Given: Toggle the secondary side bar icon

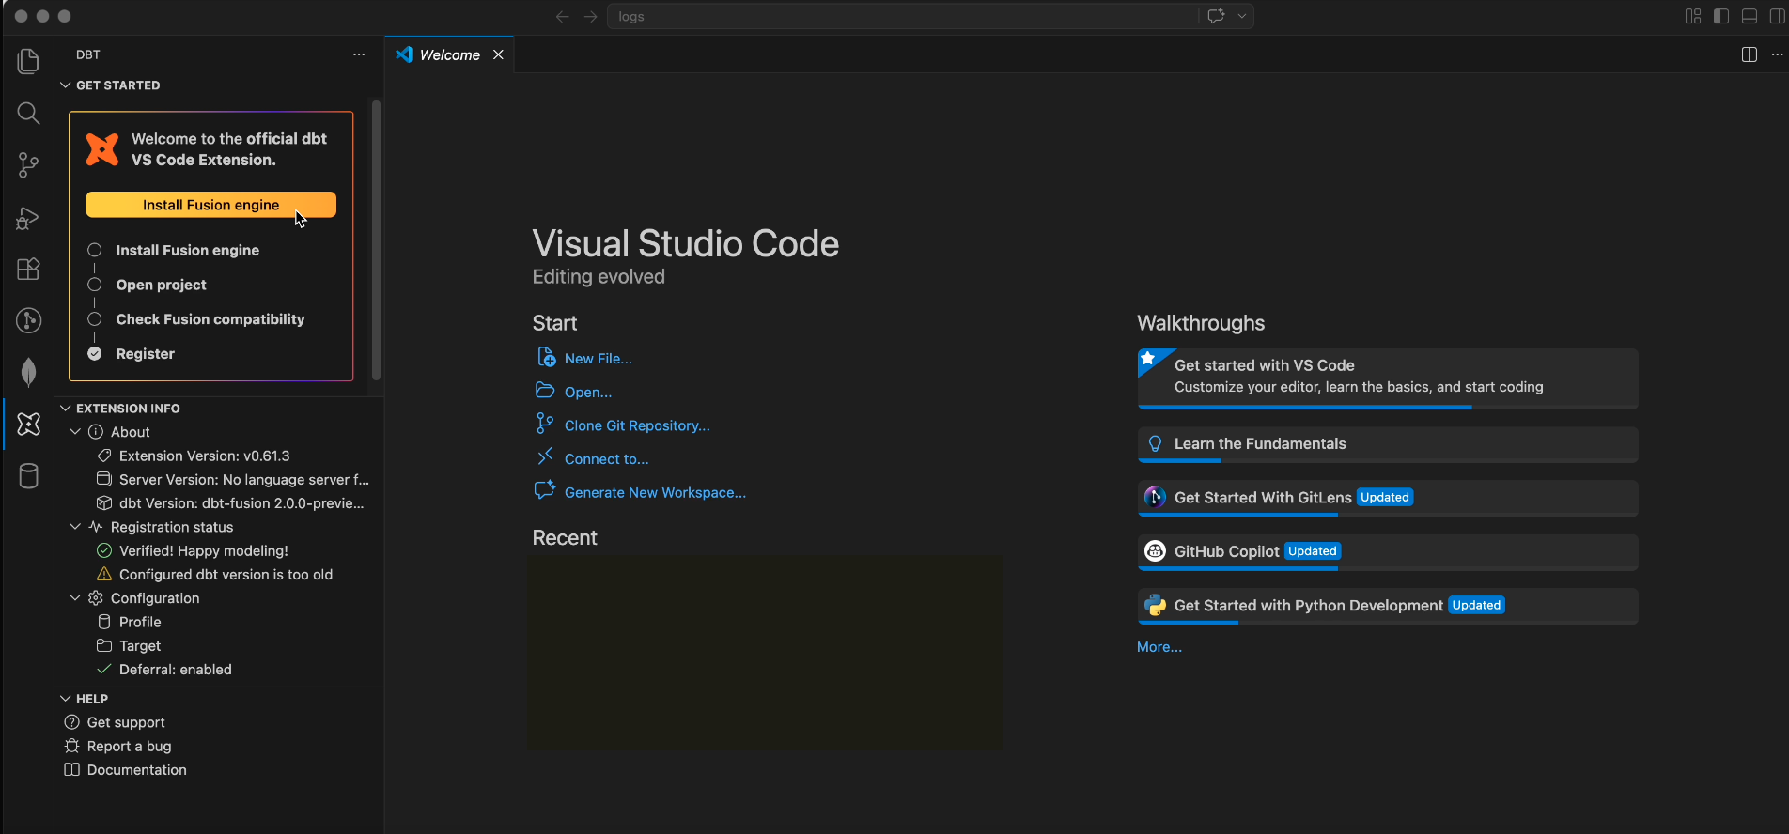Looking at the screenshot, I should [1777, 16].
